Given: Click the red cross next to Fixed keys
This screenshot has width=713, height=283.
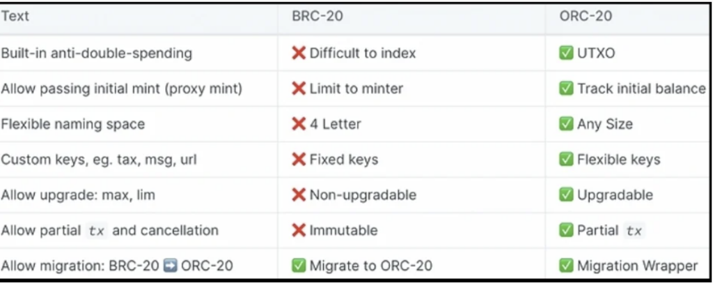Looking at the screenshot, I should click(x=299, y=159).
